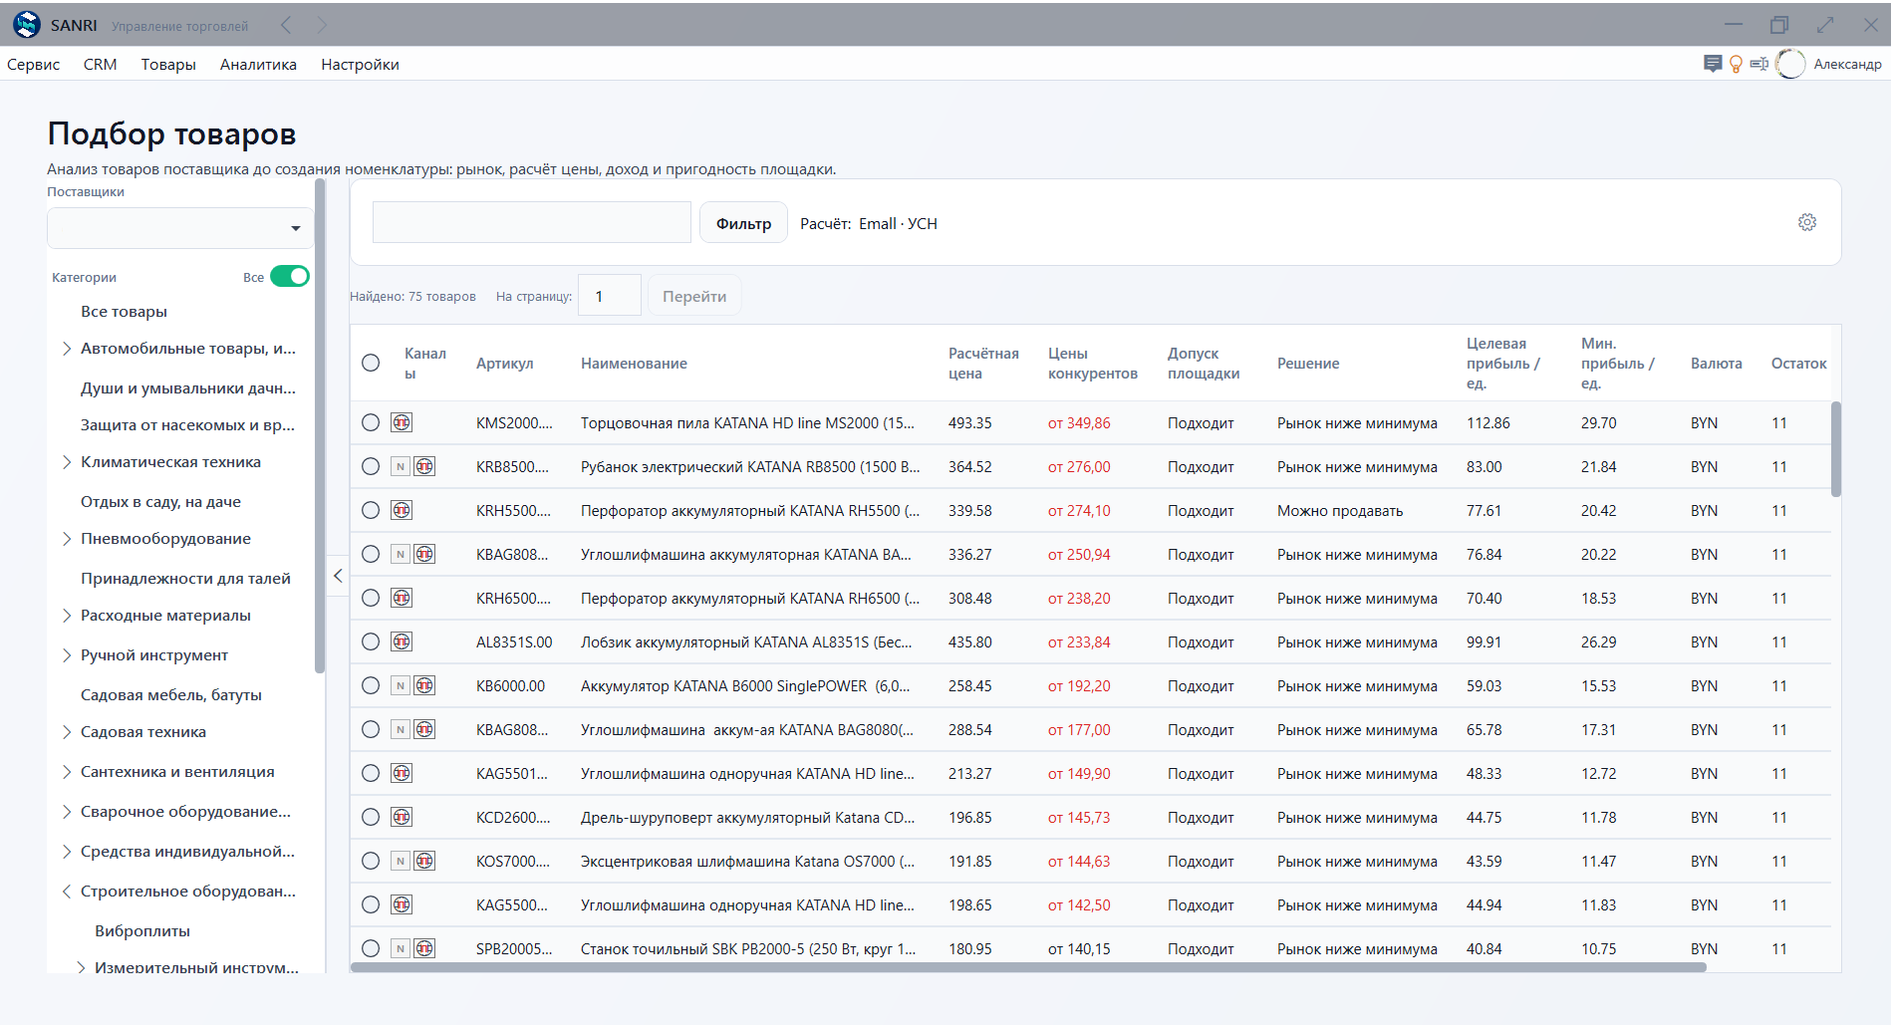
Task: Select the Дрель-шуруповерт row radio
Action: [371, 817]
